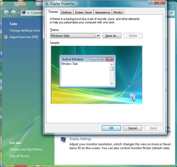Click sample window's scroll down arrow

tap(112, 83)
